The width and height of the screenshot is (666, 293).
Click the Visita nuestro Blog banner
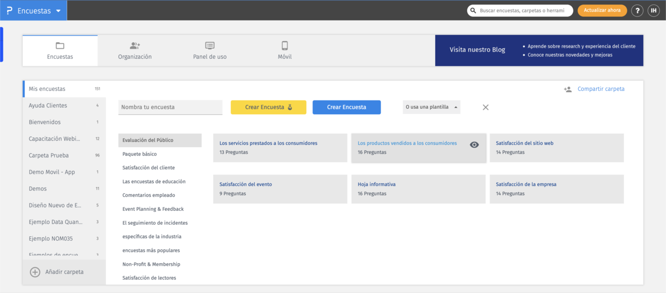pos(539,50)
